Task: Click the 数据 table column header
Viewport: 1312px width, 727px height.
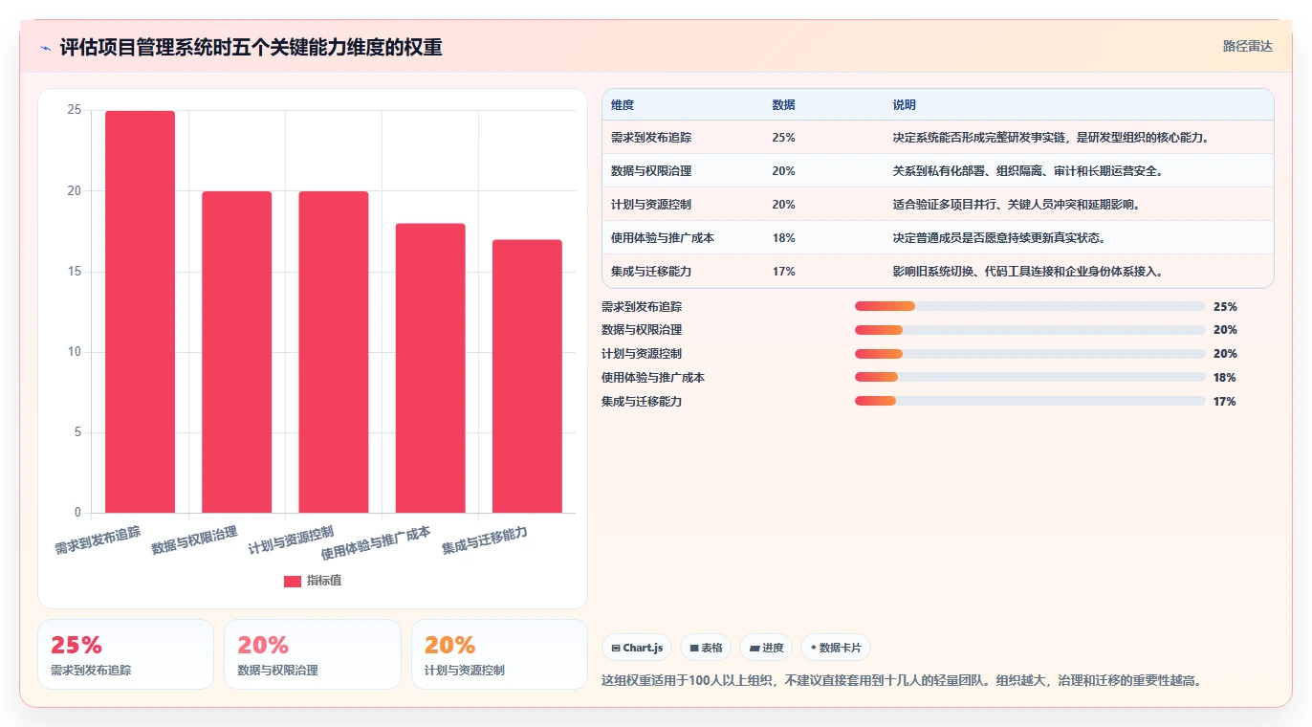Action: tap(783, 105)
